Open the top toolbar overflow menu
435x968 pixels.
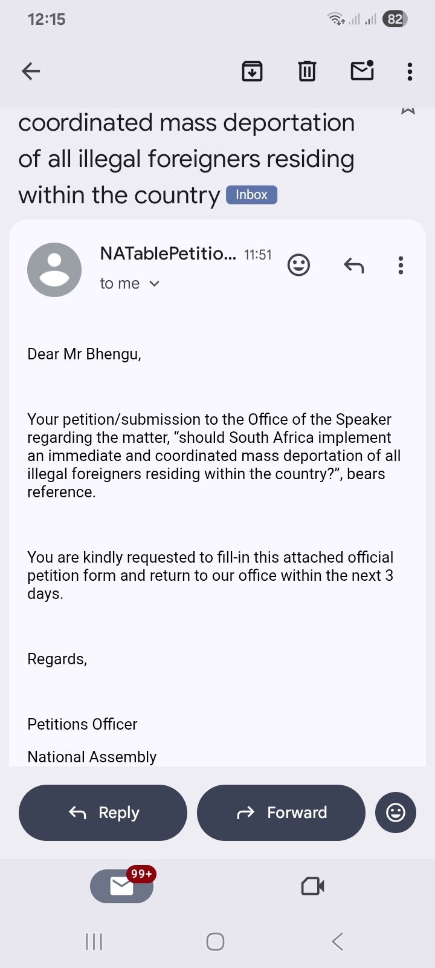pos(410,71)
